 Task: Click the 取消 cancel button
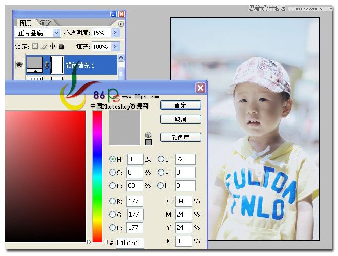point(181,119)
